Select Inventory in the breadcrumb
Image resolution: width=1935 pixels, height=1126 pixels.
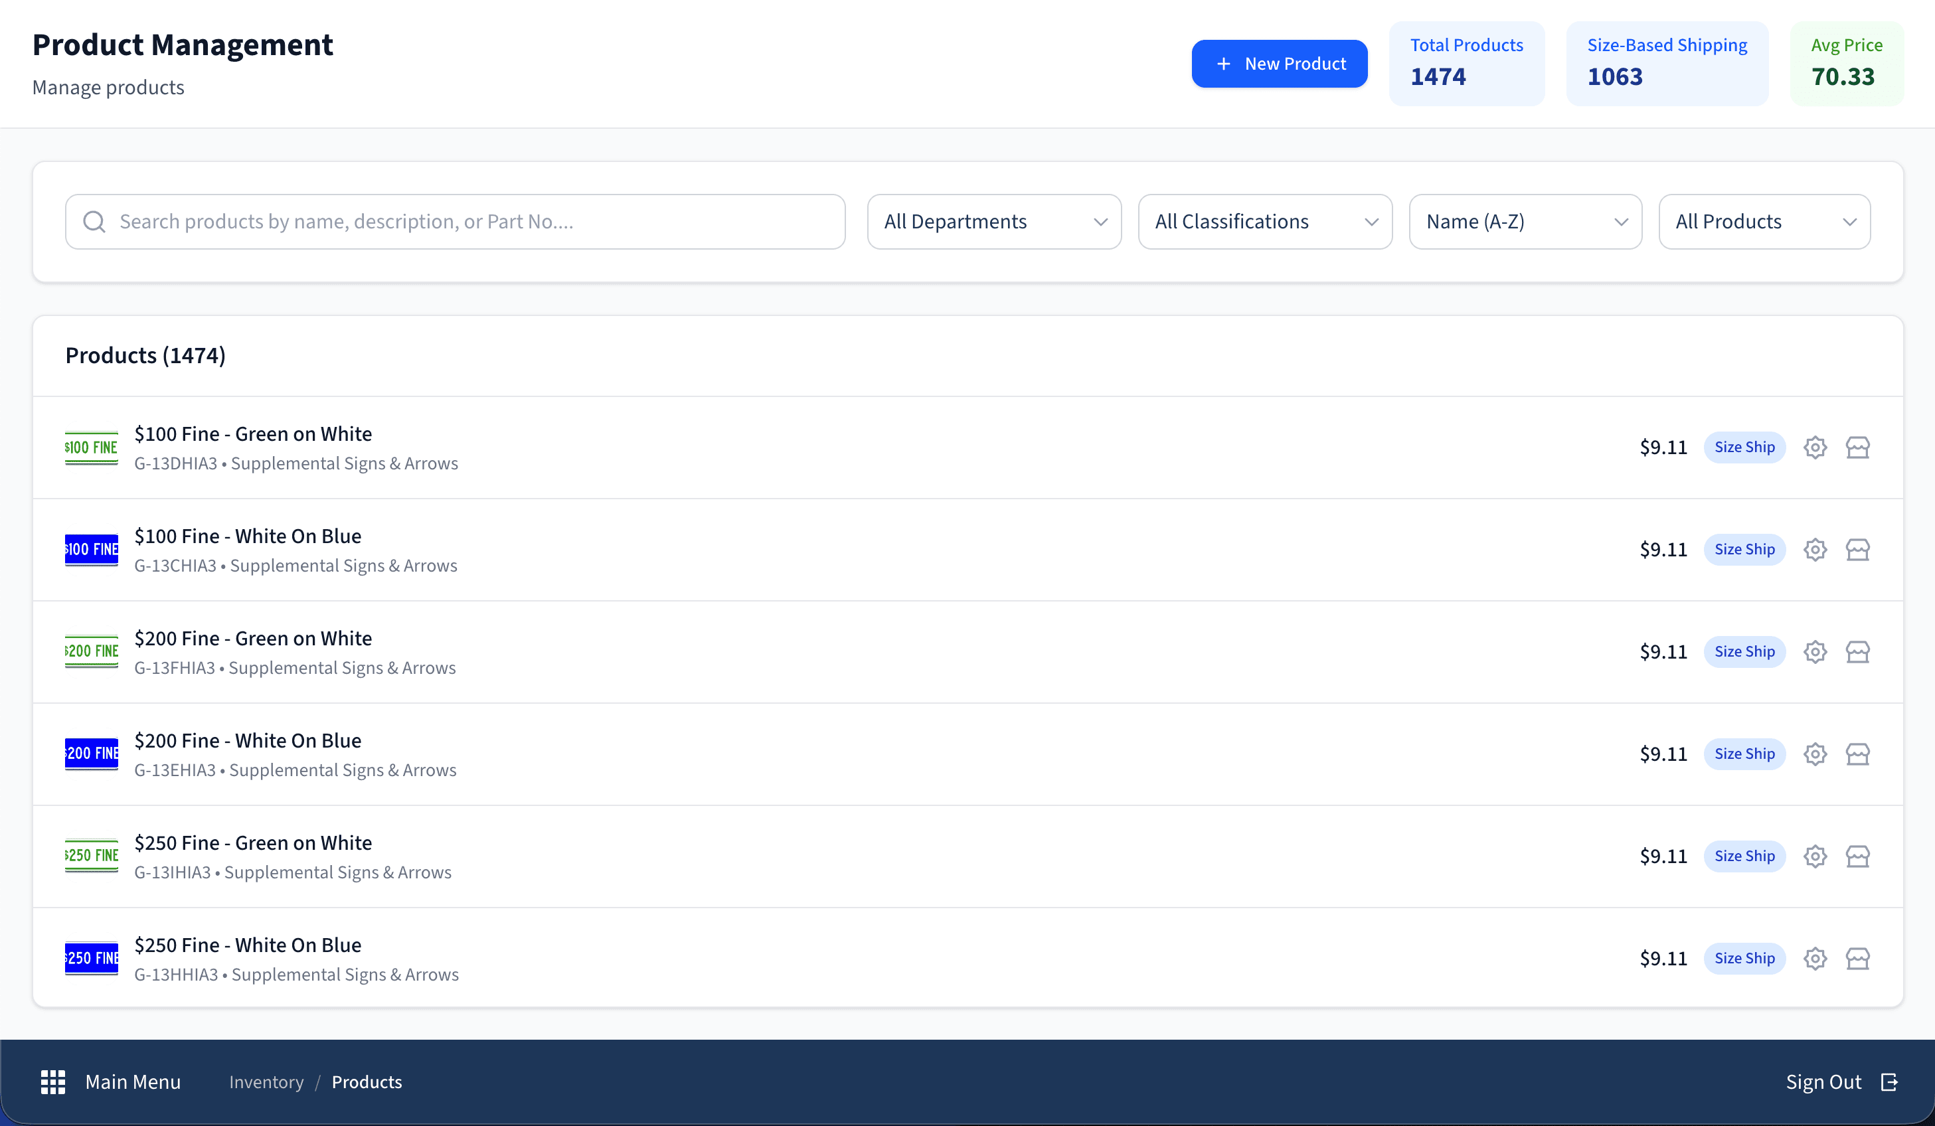(x=266, y=1082)
